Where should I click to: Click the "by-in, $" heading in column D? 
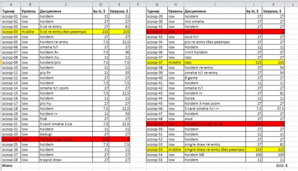99,11
